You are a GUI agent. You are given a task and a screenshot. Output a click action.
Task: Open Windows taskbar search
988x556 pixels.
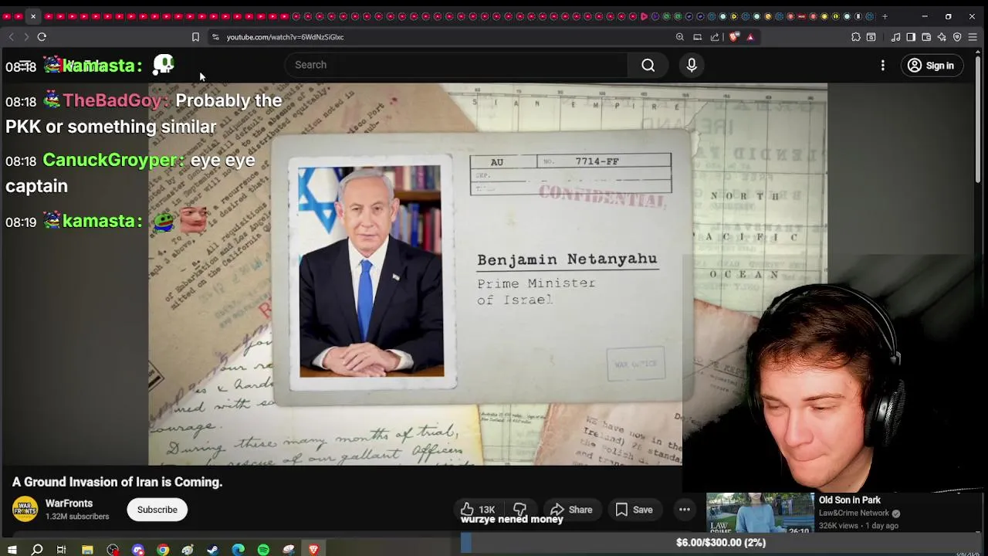coord(36,550)
